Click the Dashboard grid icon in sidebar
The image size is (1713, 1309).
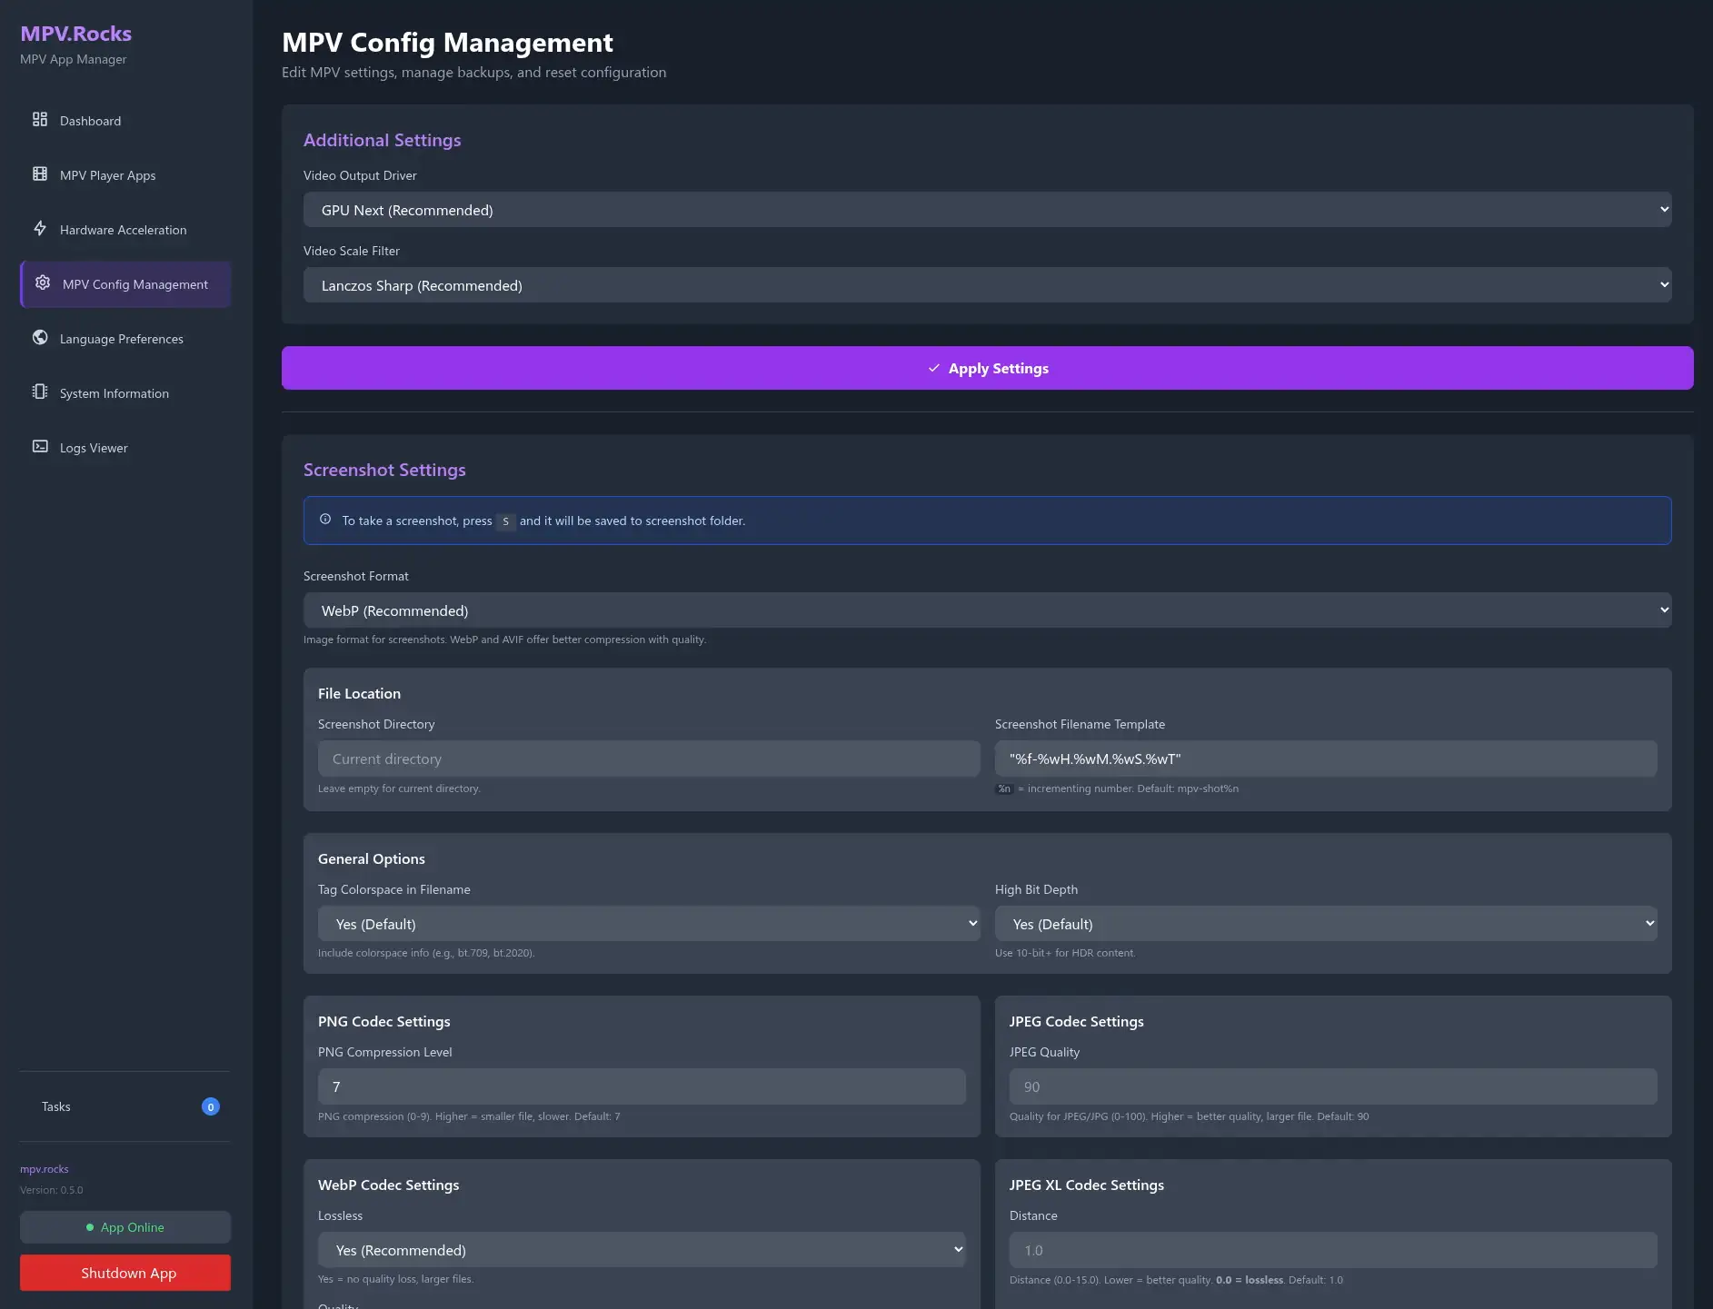tap(40, 120)
